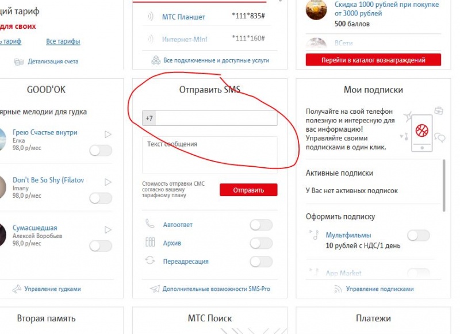Click the Автоответ phone icon

tap(150, 224)
